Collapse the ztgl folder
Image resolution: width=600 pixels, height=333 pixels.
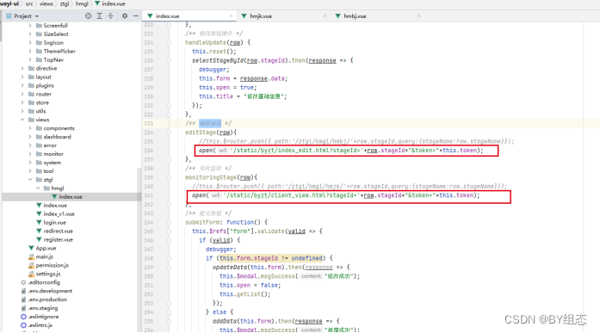[30, 180]
